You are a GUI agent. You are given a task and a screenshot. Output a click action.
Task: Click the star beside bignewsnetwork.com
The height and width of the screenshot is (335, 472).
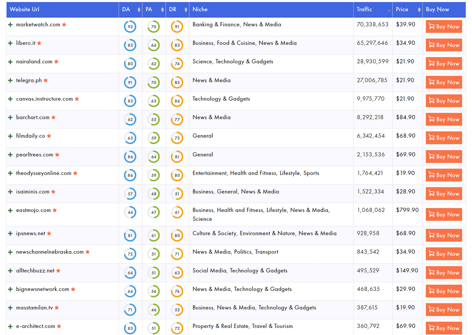73,289
